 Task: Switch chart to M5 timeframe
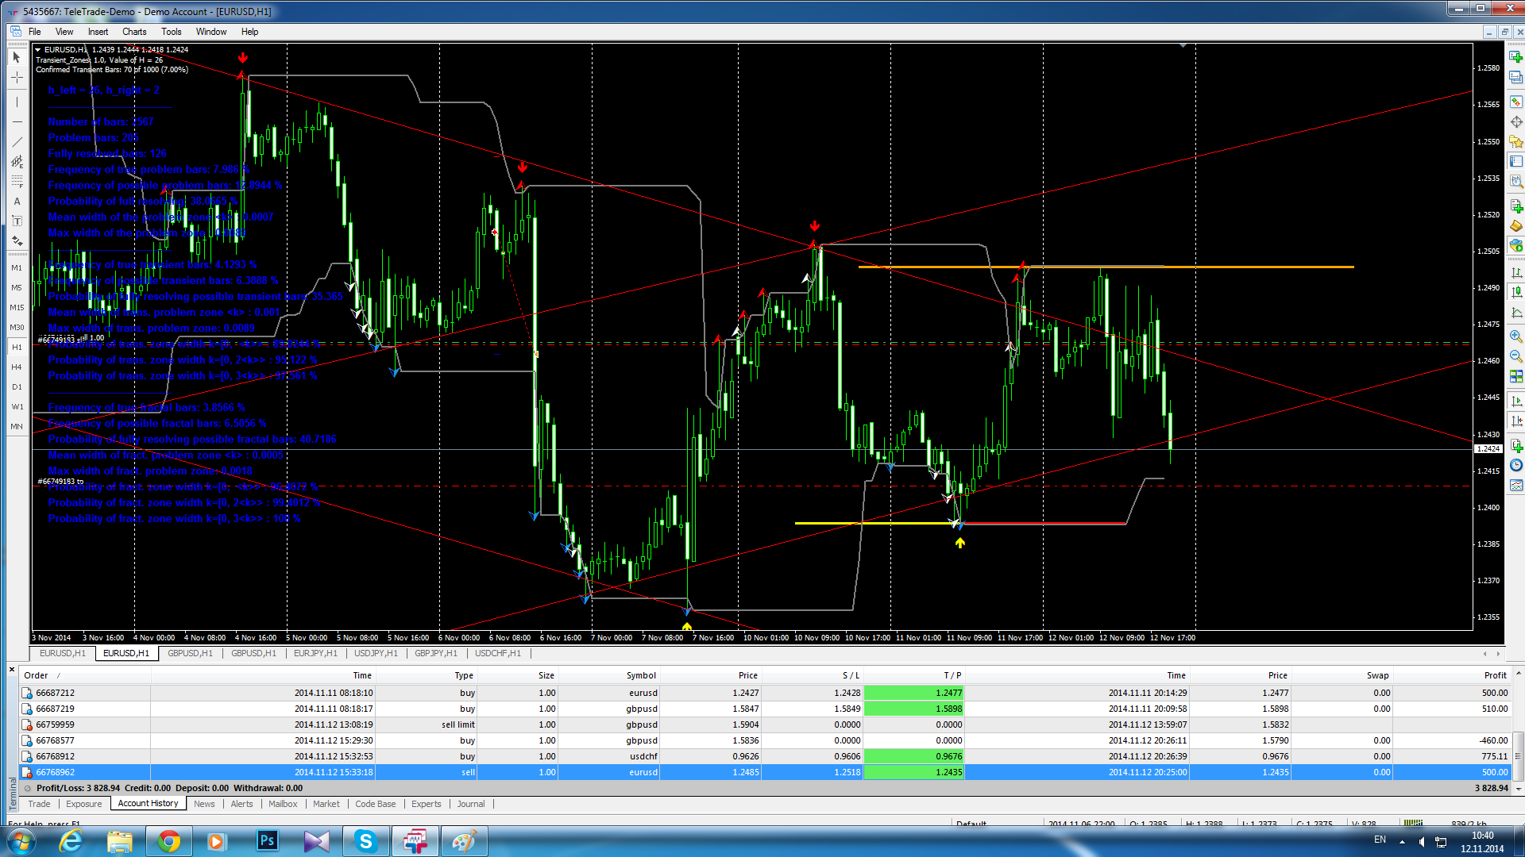[17, 288]
